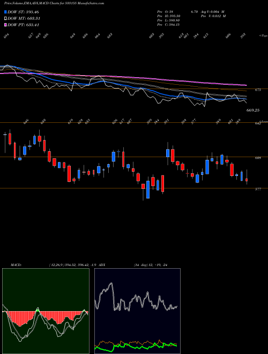Click the tall blue candlestick at the lowest low
The width and height of the screenshot is (268, 354).
pyautogui.click(x=148, y=189)
